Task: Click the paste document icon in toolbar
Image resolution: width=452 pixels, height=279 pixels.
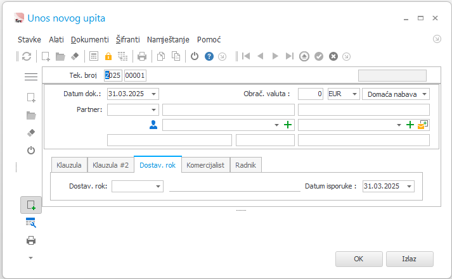Action: pyautogui.click(x=176, y=56)
